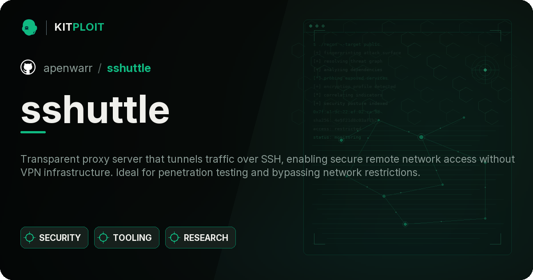Click the terminal line 'probing exposed services'
This screenshot has width=533, height=280.
tap(351, 78)
